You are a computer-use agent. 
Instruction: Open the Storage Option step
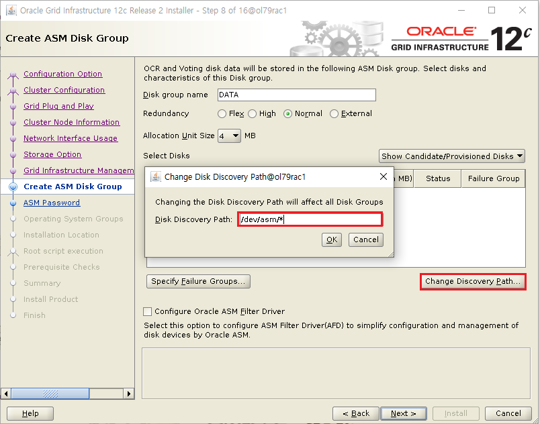[x=52, y=154]
